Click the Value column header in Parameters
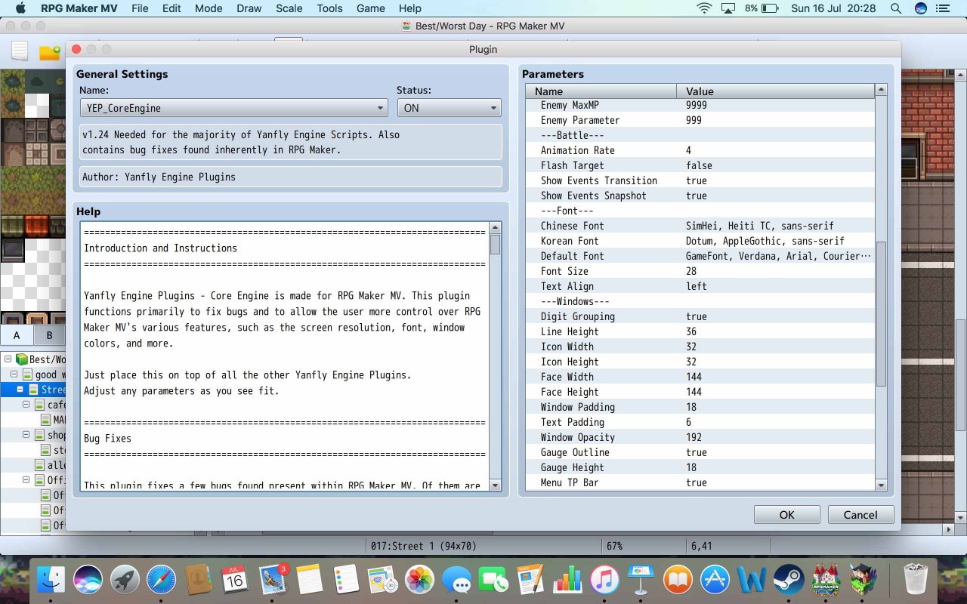The image size is (967, 604). (776, 91)
